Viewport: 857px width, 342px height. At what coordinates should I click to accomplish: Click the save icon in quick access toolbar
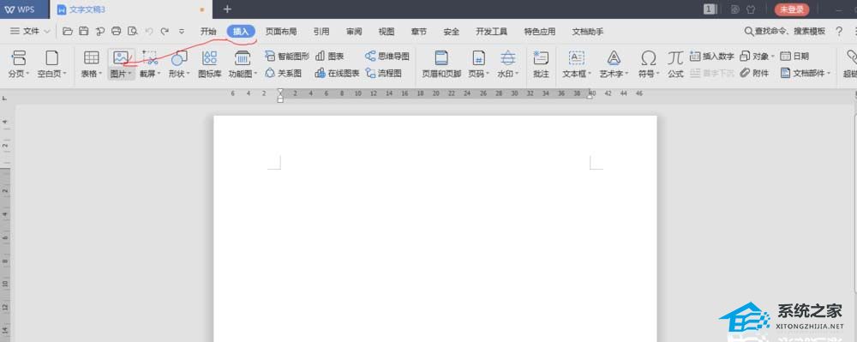[x=84, y=32]
